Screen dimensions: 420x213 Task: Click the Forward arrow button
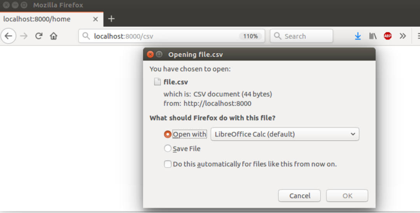coord(24,36)
